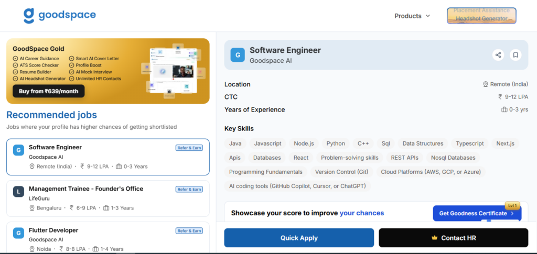Select the Databases skill chip

coord(267,158)
